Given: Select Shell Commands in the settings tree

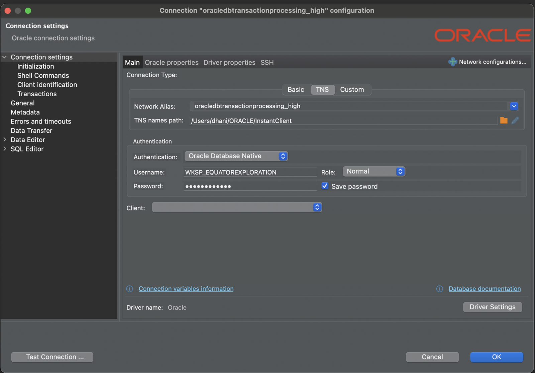Looking at the screenshot, I should tap(43, 76).
